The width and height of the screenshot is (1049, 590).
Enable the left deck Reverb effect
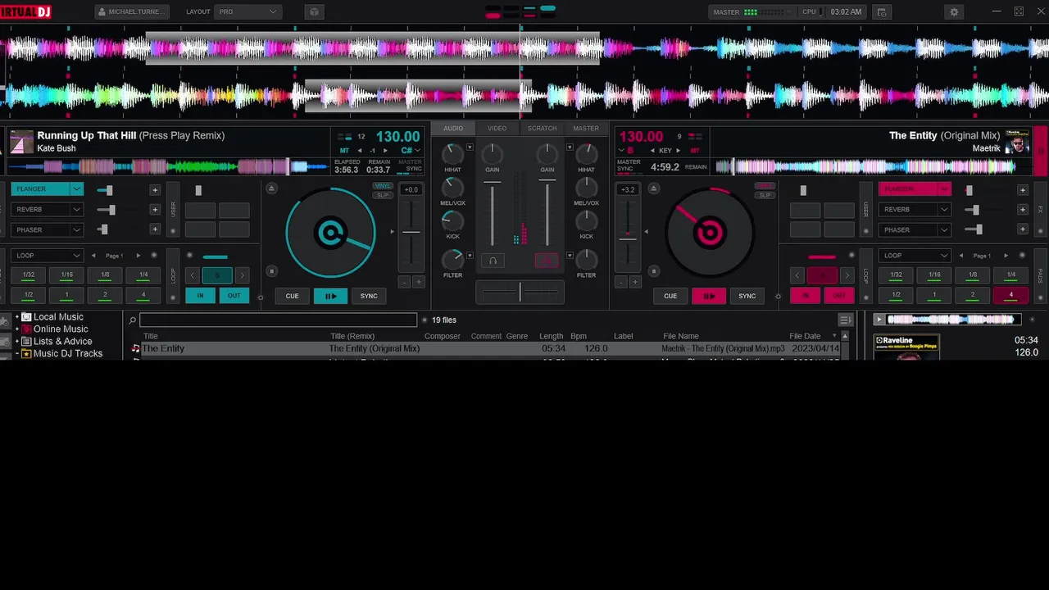click(40, 210)
